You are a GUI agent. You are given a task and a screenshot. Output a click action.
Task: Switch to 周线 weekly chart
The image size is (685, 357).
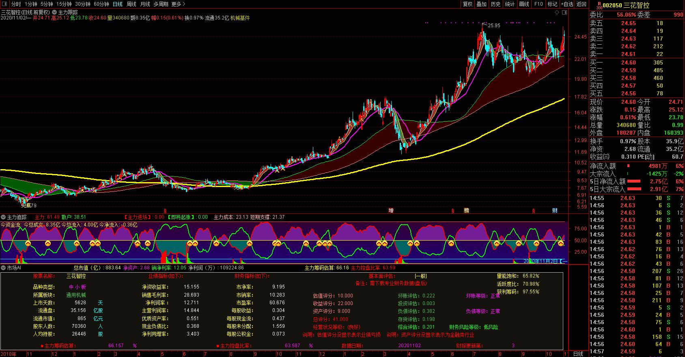(131, 4)
